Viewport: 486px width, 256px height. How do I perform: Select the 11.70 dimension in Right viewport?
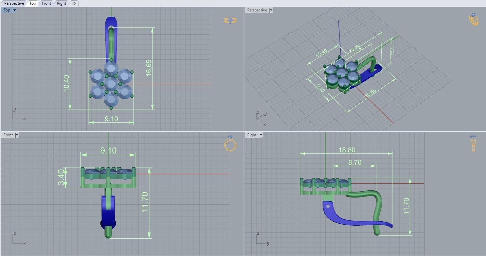[406, 206]
